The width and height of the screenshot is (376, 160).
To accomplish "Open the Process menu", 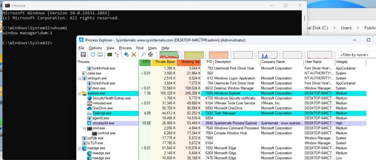I will click(x=125, y=48).
